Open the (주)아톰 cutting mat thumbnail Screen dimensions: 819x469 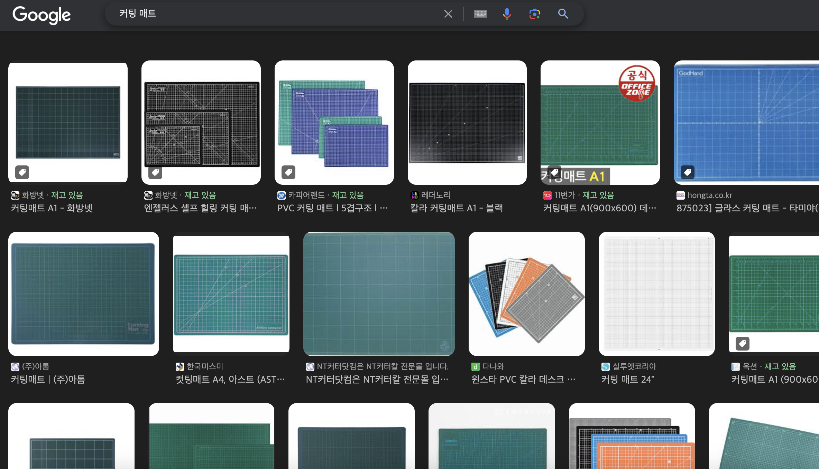(83, 294)
